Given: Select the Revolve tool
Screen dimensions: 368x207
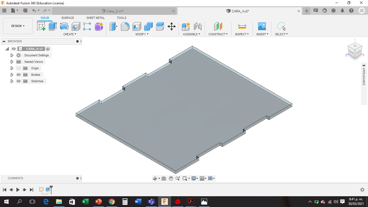Looking at the screenshot, I should 64,26.
